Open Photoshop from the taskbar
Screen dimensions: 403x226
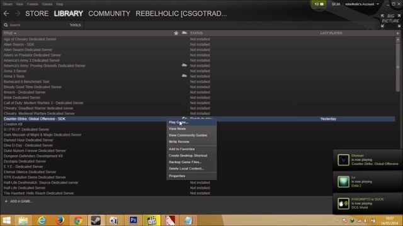(133, 220)
